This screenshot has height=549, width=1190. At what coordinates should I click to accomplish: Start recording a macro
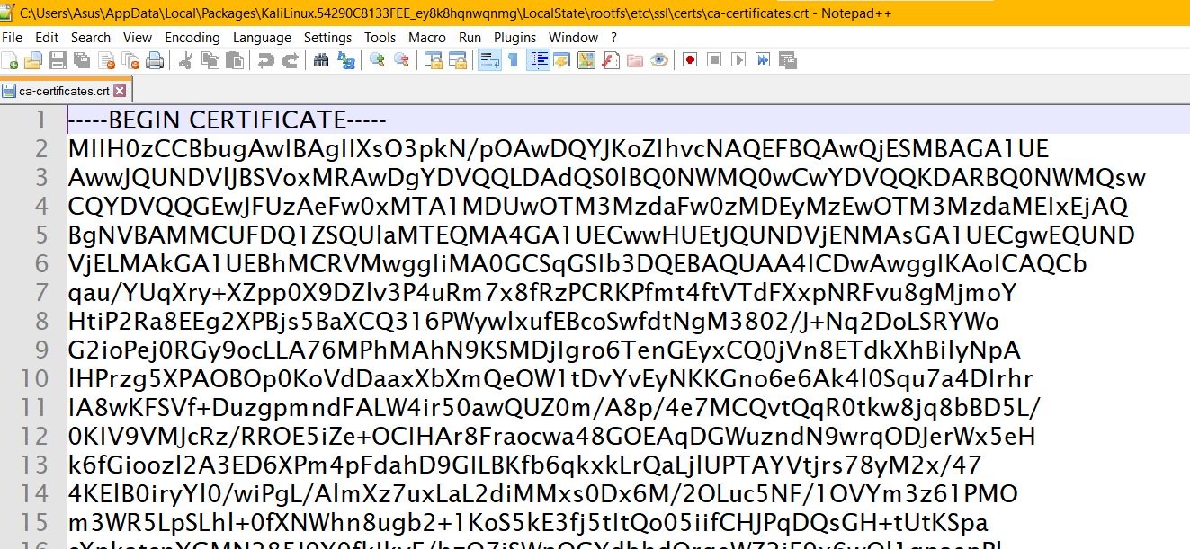click(x=689, y=60)
